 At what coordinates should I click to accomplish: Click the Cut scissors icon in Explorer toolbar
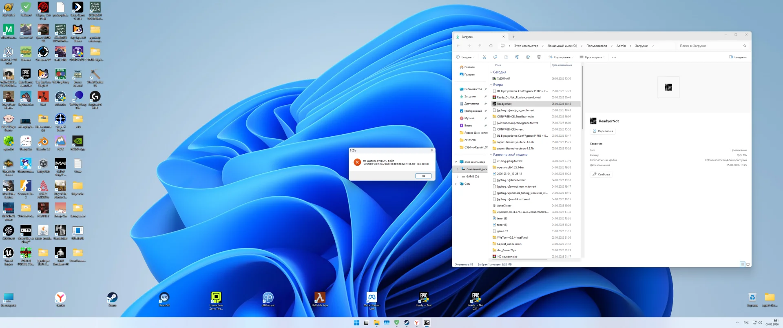click(484, 57)
